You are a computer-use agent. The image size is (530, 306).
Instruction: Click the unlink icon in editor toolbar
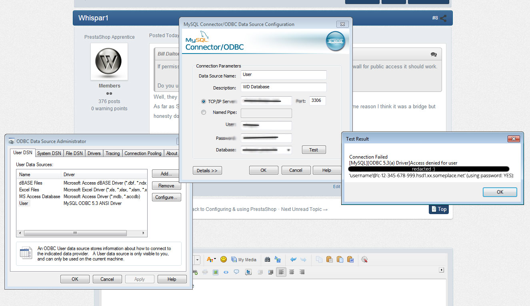pyautogui.click(x=205, y=272)
